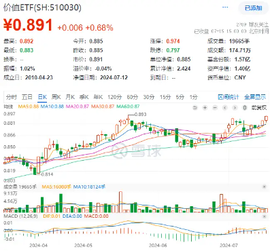This screenshot has height=251, width=270.
Task: Click the MACD (12,26,9) settings label
Action: coord(20,216)
